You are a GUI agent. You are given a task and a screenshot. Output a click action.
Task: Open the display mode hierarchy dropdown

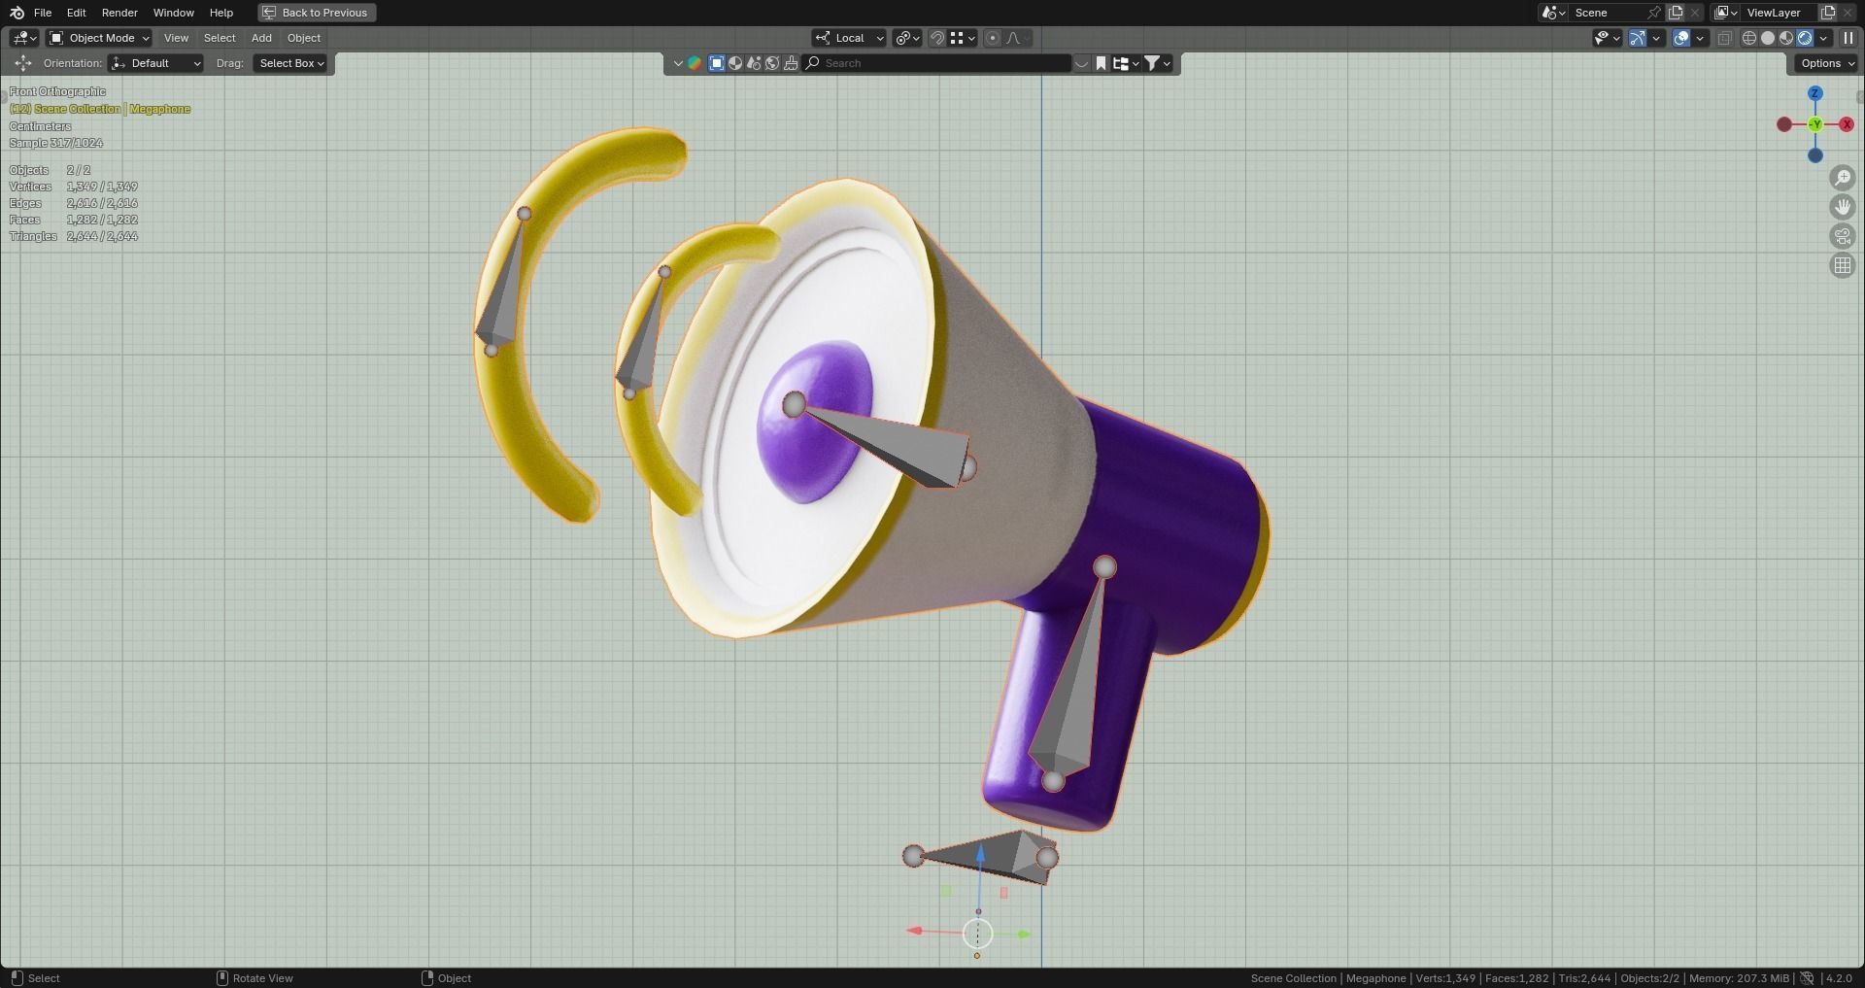click(1126, 63)
